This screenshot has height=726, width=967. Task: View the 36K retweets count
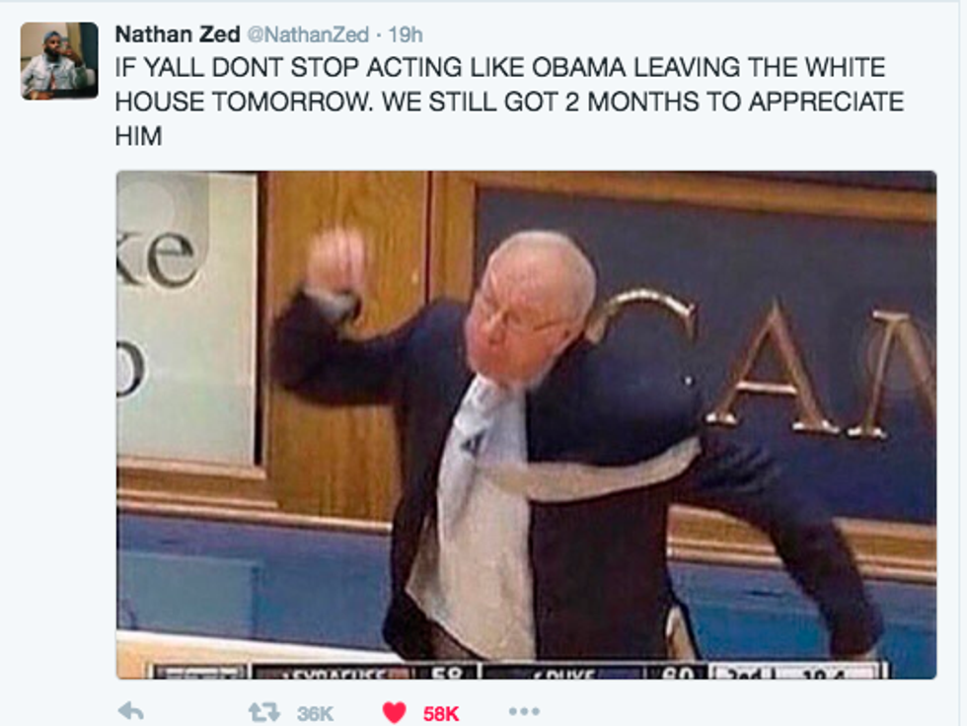click(x=315, y=714)
